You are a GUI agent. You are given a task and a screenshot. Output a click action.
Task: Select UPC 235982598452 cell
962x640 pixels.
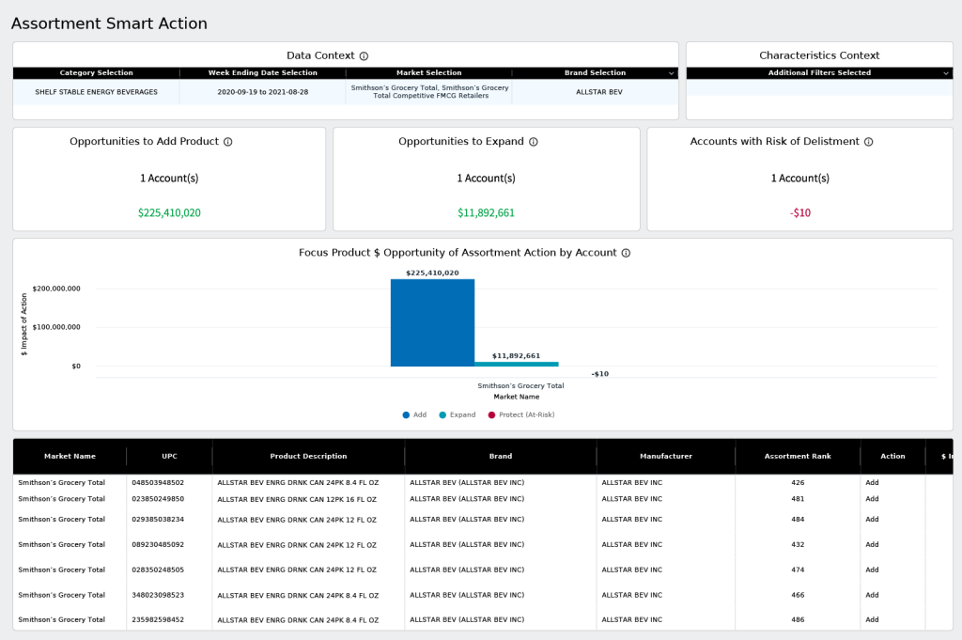[158, 619]
